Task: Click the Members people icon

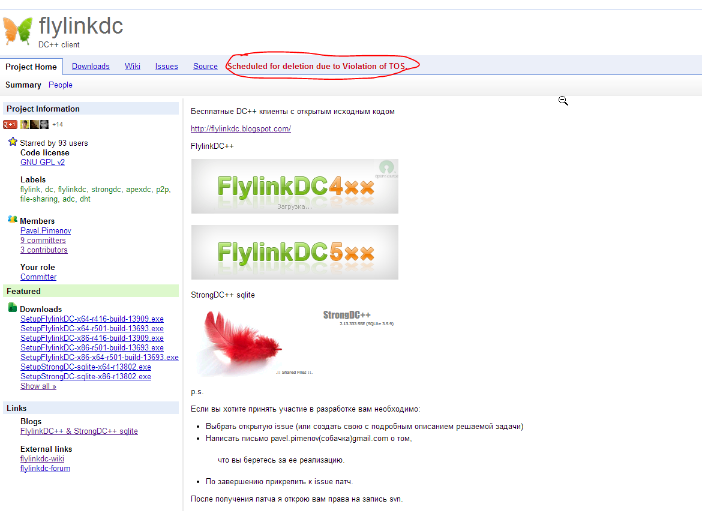Action: point(13,220)
